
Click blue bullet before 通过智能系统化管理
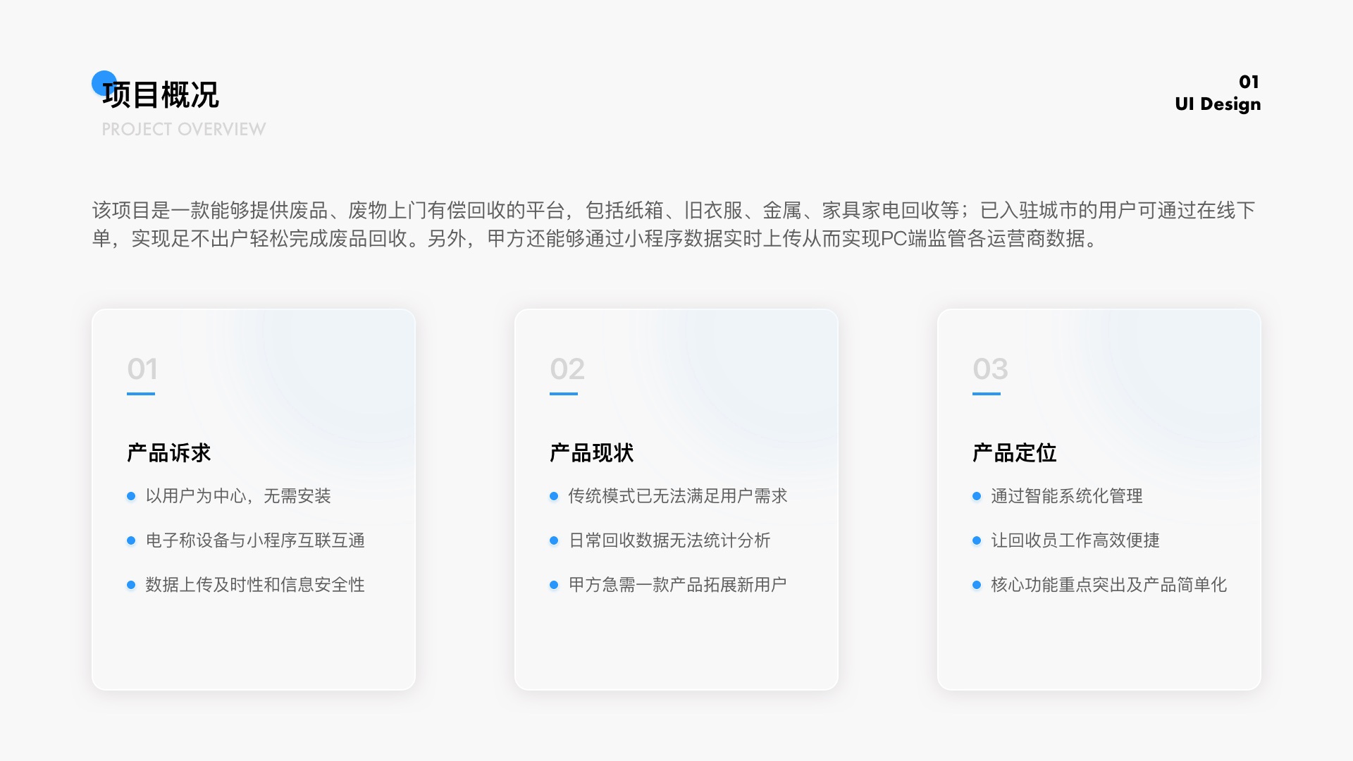click(977, 496)
